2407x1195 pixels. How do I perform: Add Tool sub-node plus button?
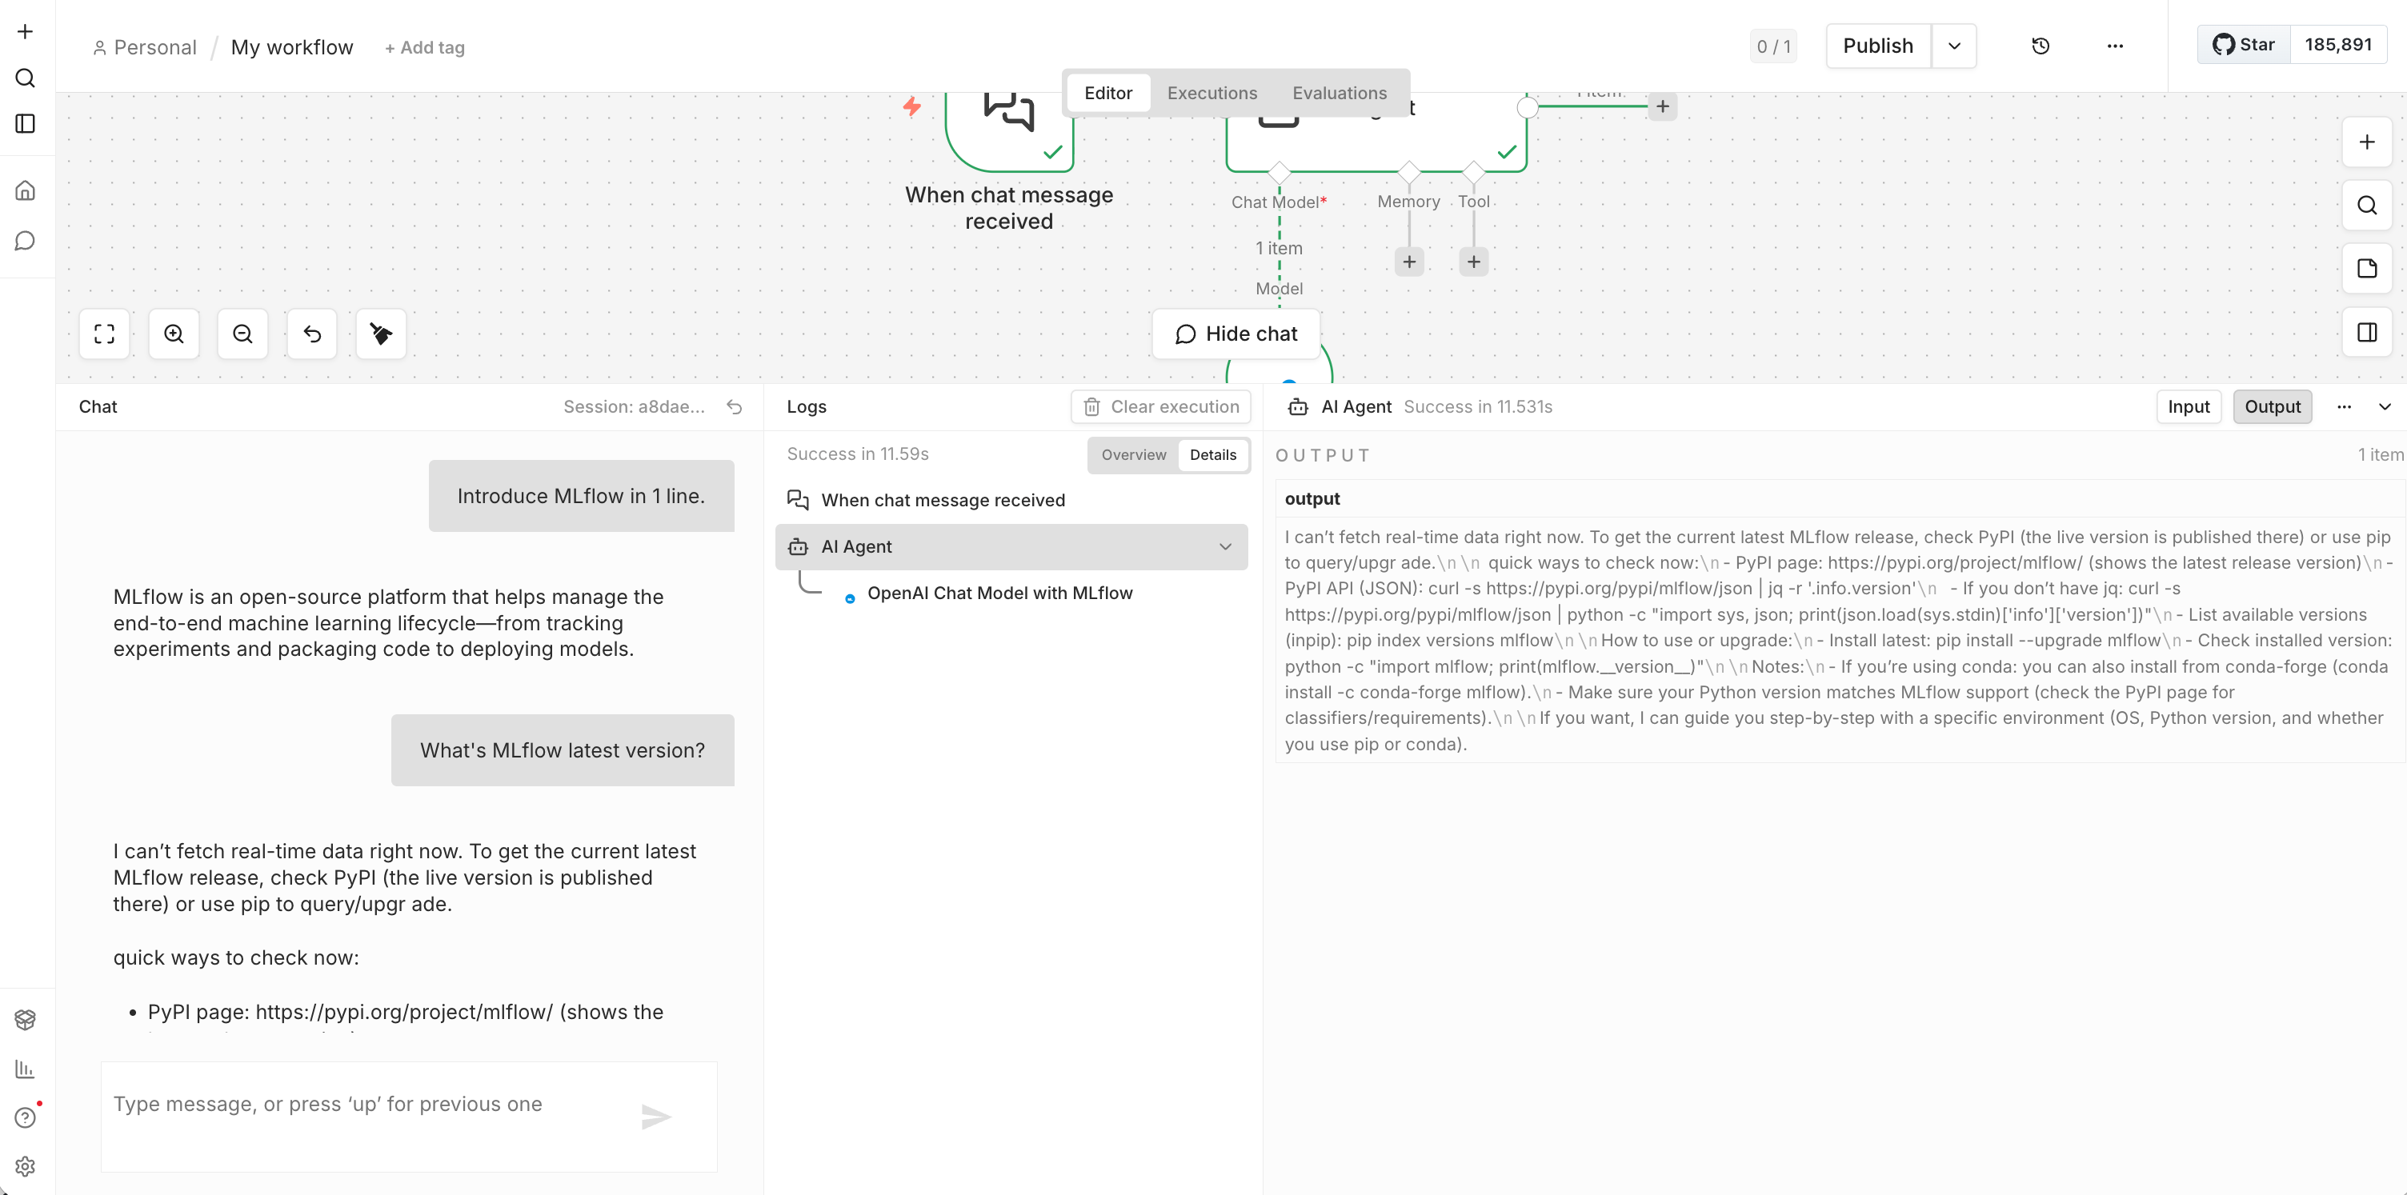(x=1473, y=262)
